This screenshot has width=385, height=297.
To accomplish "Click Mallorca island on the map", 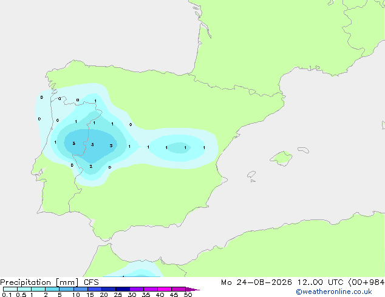I will pos(281,158).
